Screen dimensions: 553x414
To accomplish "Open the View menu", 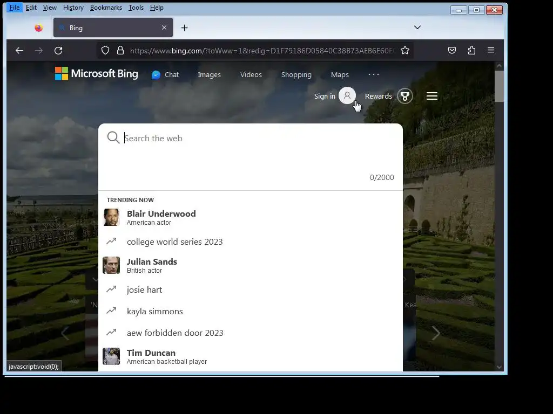I will pyautogui.click(x=50, y=8).
